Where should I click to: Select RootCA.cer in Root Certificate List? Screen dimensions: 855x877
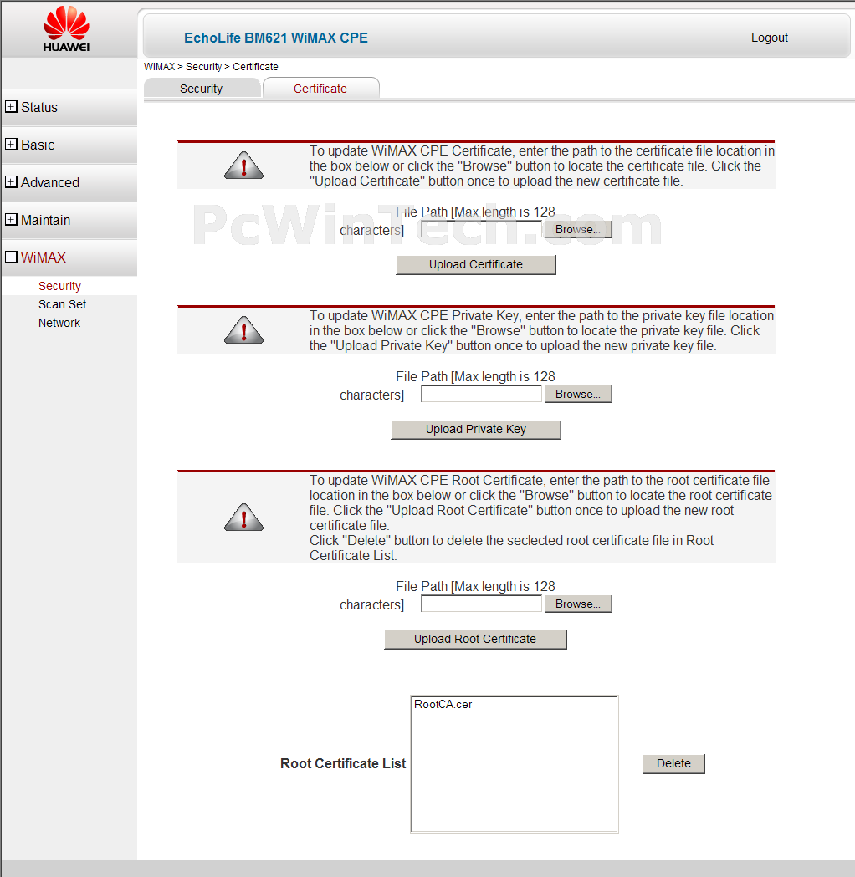point(443,704)
